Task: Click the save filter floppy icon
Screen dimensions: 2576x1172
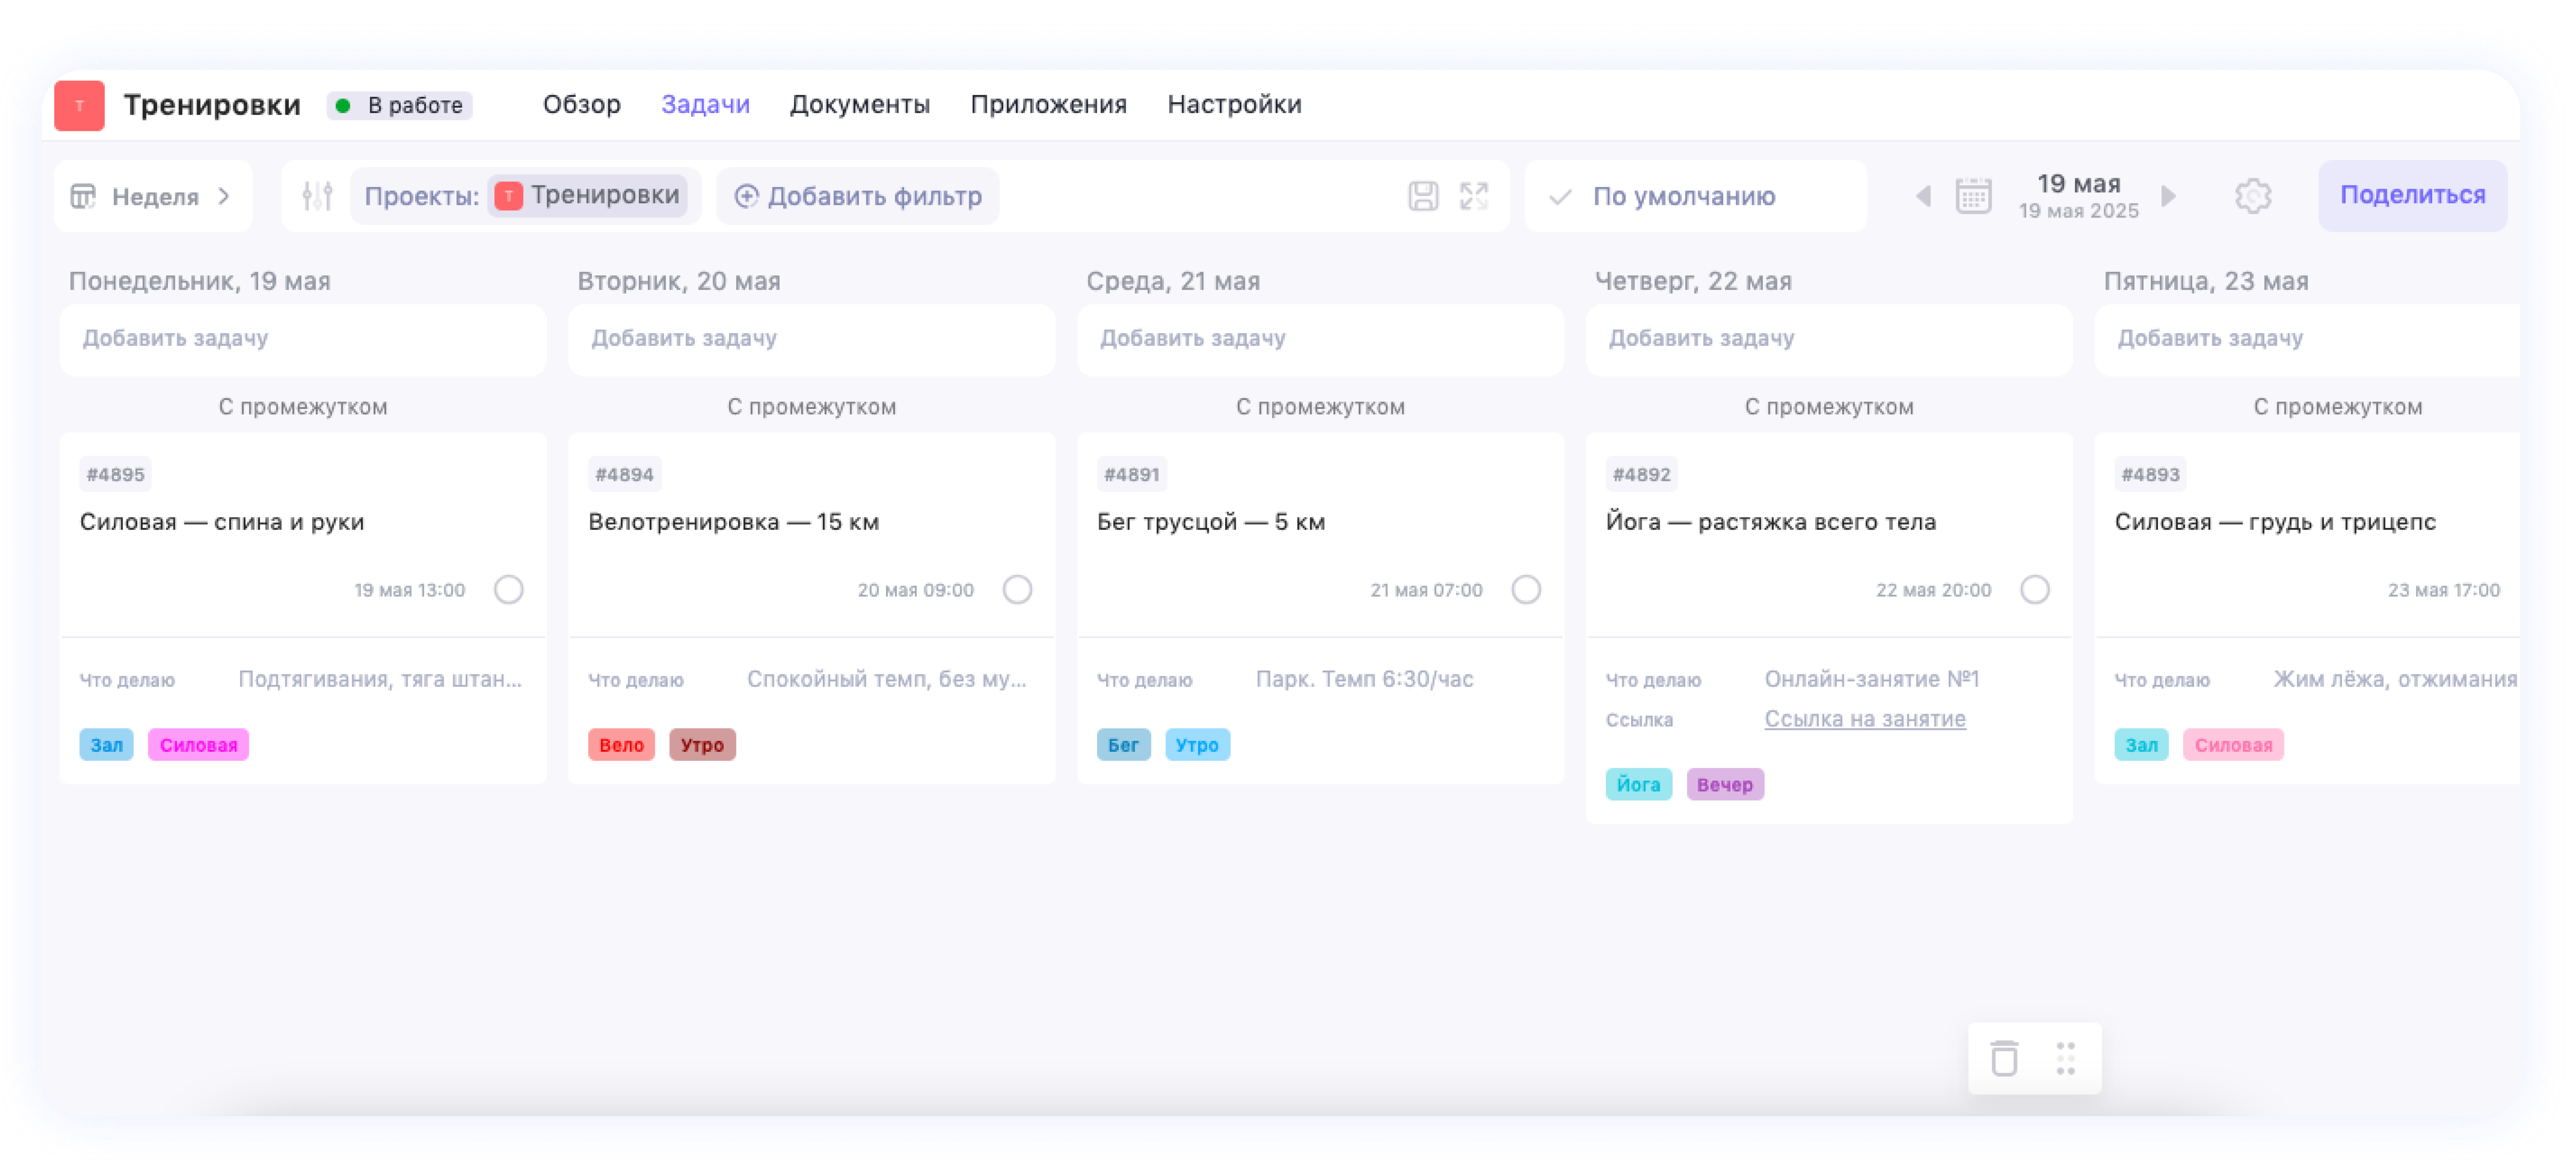Action: 1423,196
